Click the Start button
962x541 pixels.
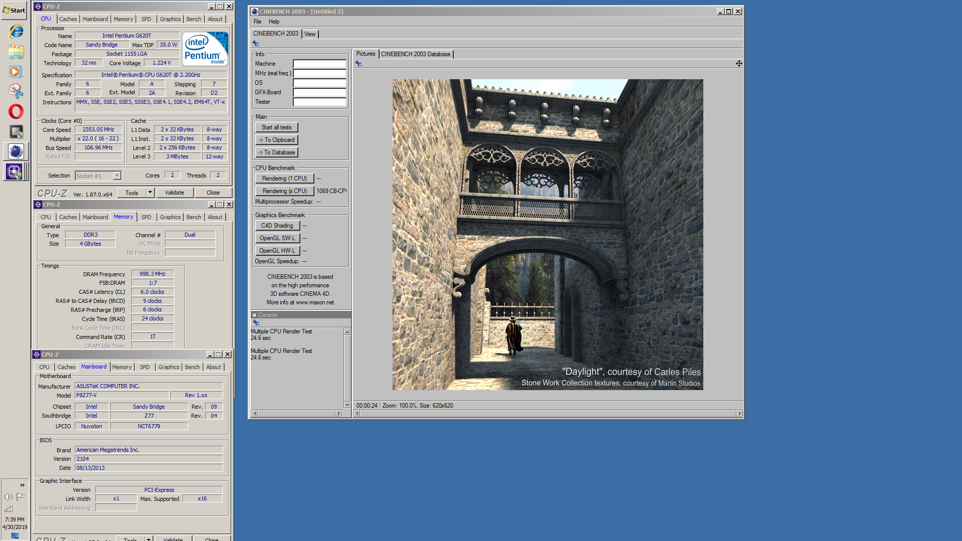tap(14, 10)
